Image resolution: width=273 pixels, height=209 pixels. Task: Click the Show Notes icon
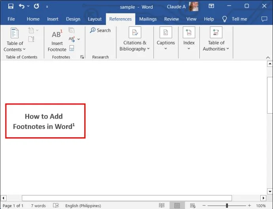click(x=72, y=48)
